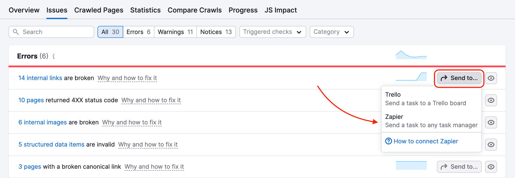
Task: Hide the 6 internal images issue
Action: (491, 122)
